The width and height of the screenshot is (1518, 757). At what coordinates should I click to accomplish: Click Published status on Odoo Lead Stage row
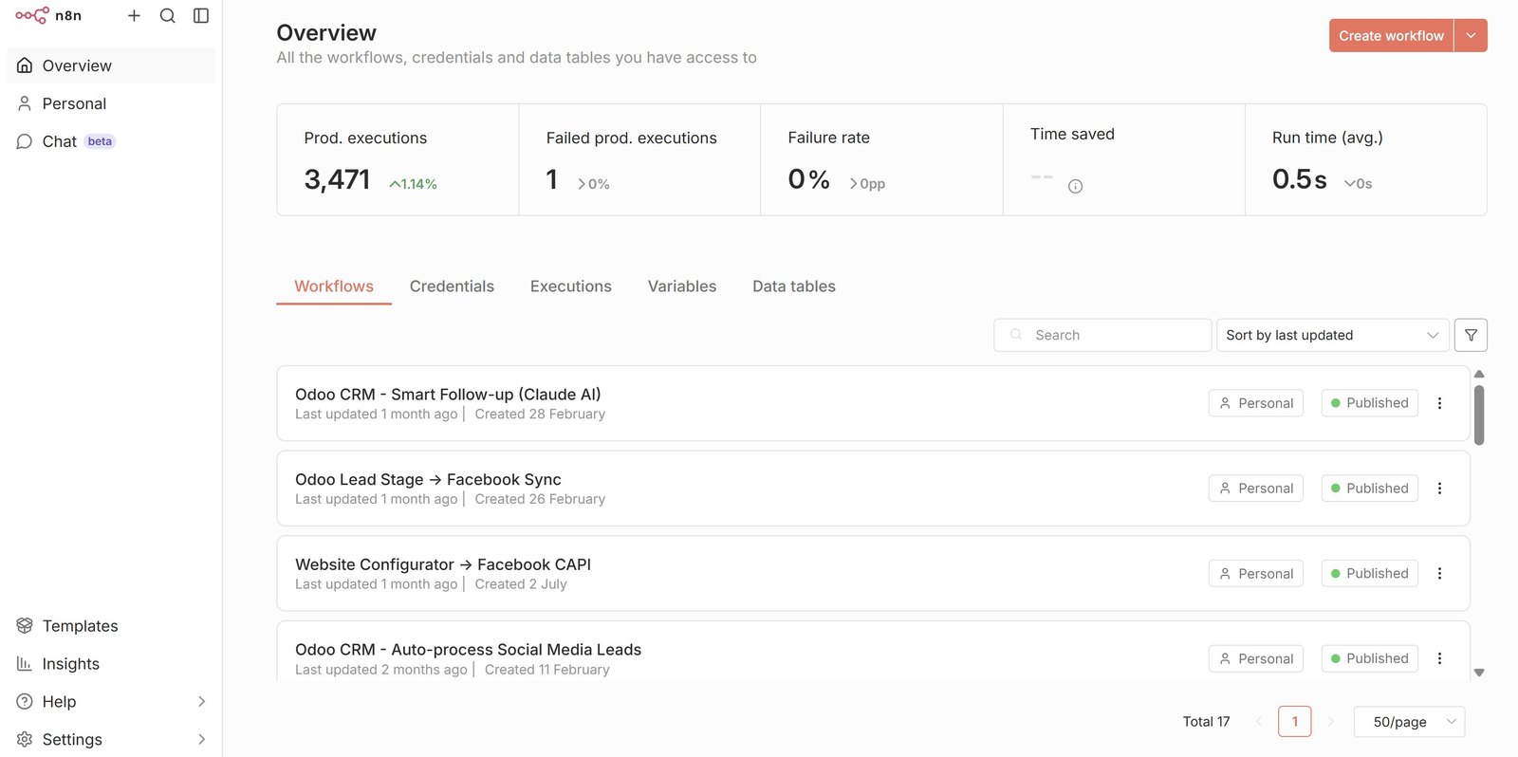point(1369,489)
